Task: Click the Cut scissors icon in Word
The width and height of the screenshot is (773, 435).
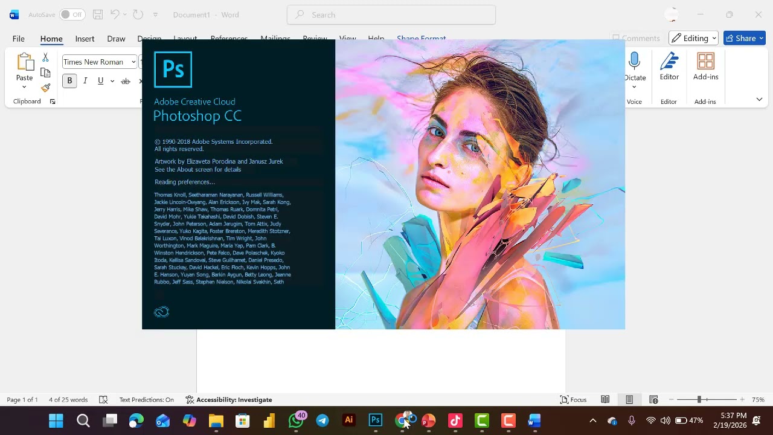Action: pyautogui.click(x=45, y=57)
